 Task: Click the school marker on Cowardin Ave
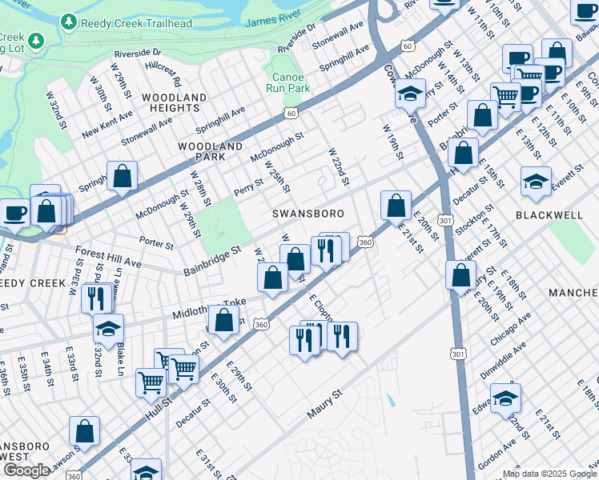pyautogui.click(x=411, y=94)
